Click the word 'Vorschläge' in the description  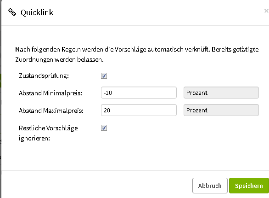(130, 50)
